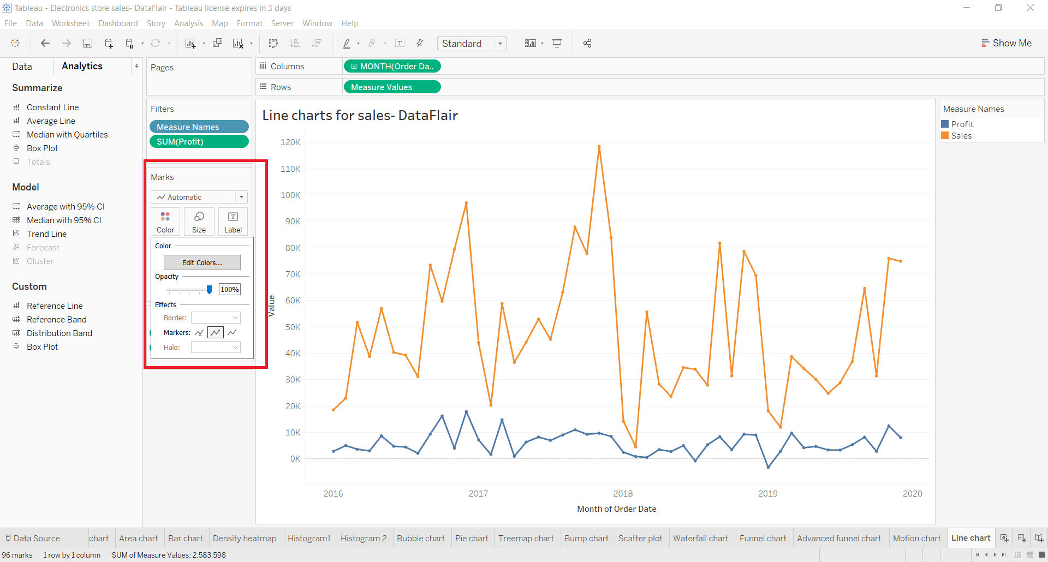Show mark labels toolbar icon
Screen dimensions: 1048x562
click(400, 43)
